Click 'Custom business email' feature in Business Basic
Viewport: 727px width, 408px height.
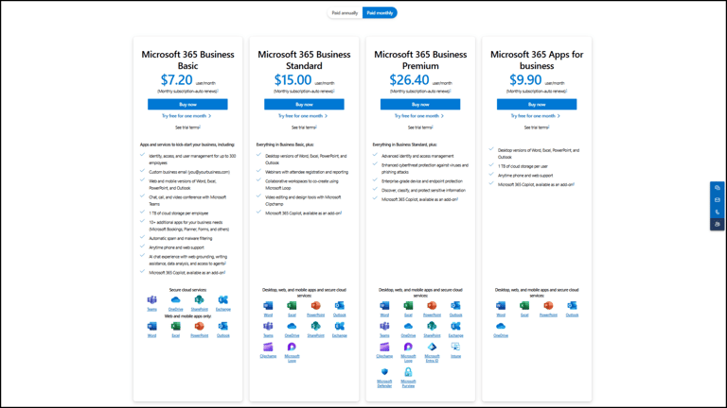pyautogui.click(x=189, y=172)
